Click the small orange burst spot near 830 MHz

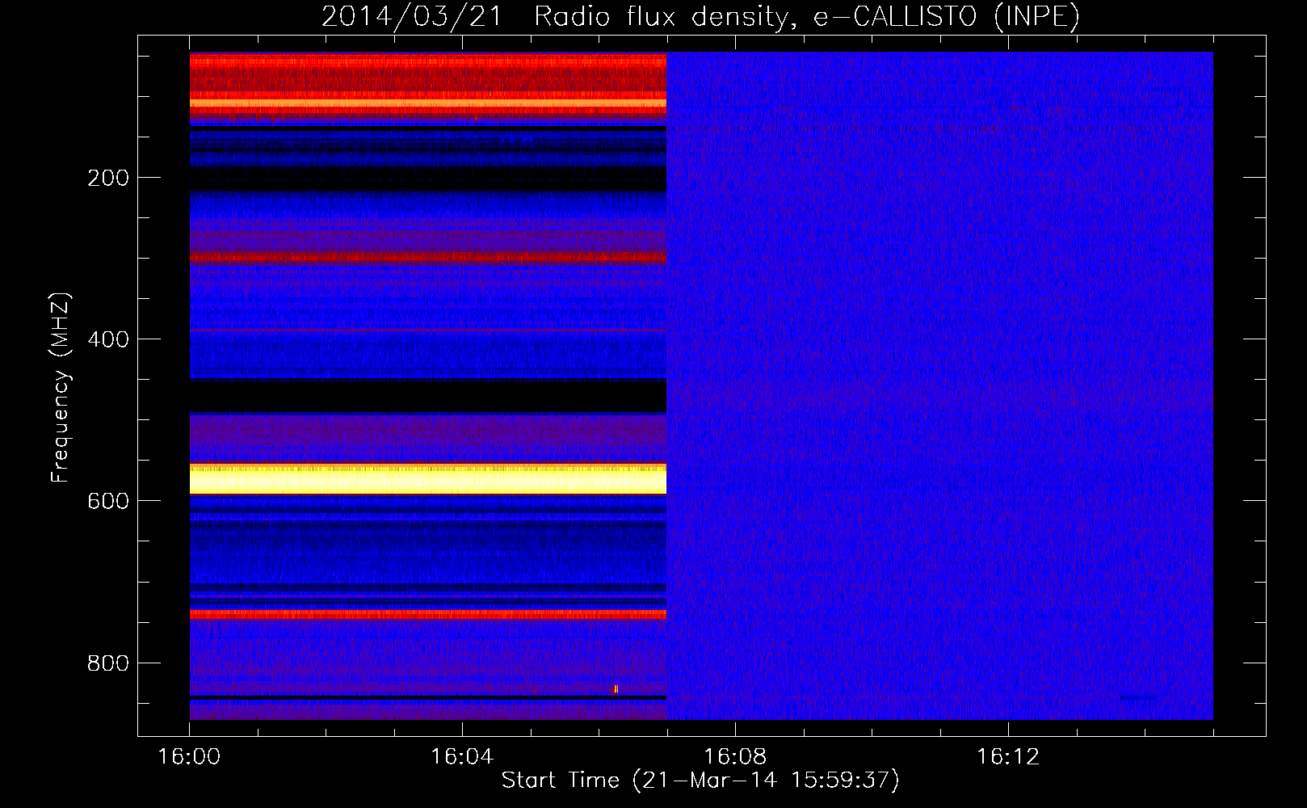point(615,689)
